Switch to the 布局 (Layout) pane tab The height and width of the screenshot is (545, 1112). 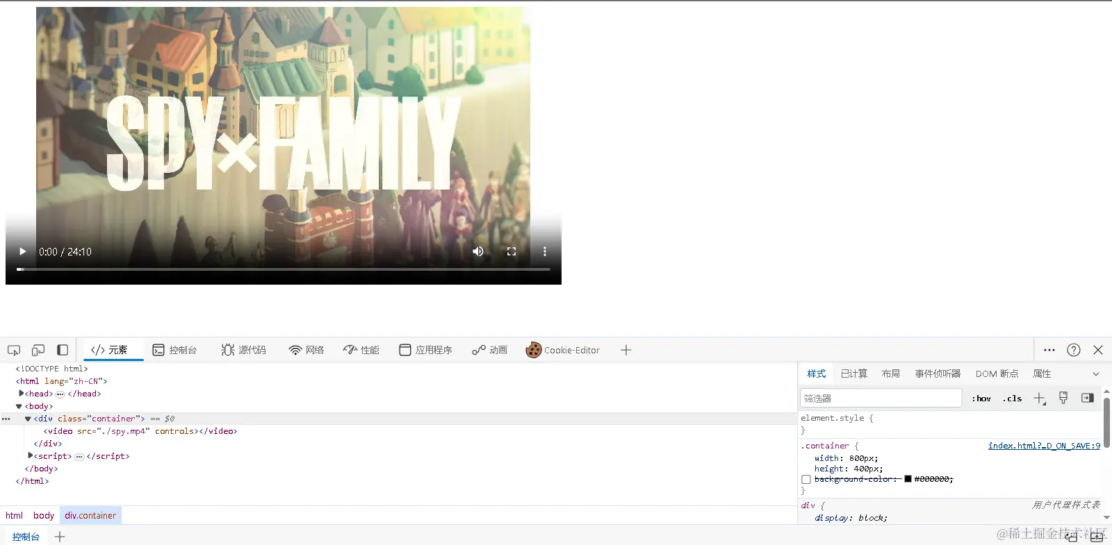[891, 374]
